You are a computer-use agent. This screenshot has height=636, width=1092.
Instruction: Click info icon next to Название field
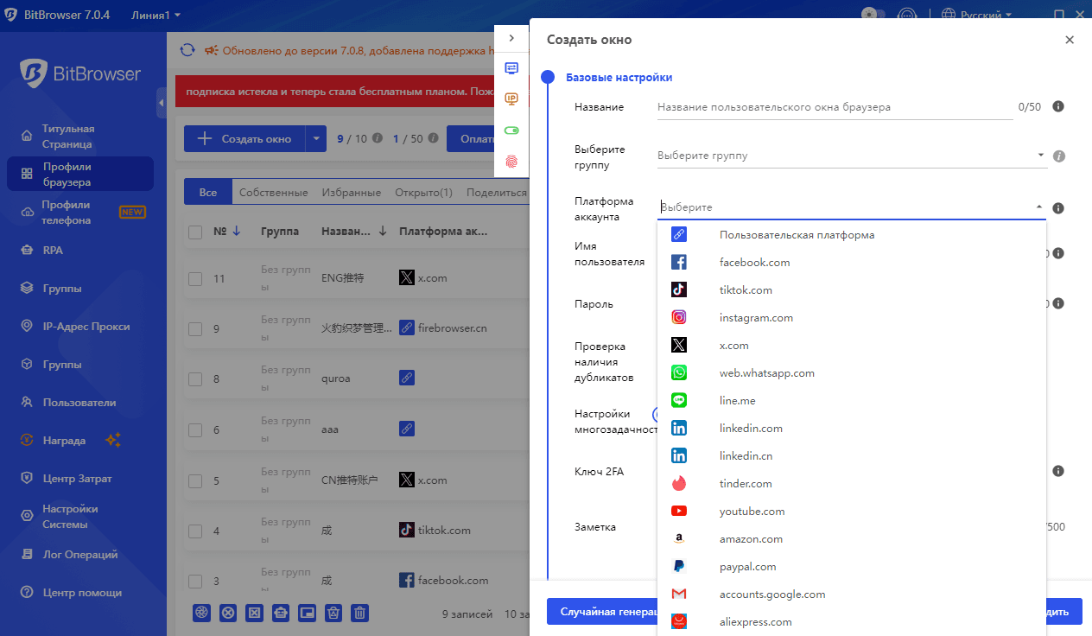pyautogui.click(x=1057, y=107)
